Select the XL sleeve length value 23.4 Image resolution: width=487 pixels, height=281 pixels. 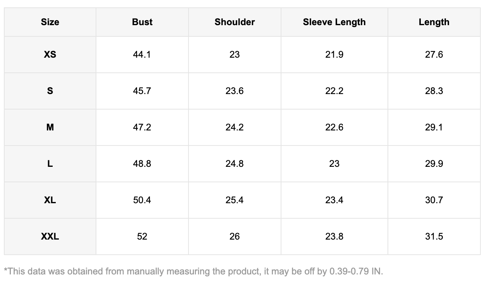coord(334,200)
